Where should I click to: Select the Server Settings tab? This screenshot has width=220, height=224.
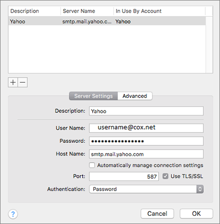click(x=93, y=96)
